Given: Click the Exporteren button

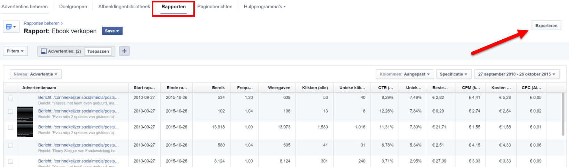Looking at the screenshot, I should (546, 26).
